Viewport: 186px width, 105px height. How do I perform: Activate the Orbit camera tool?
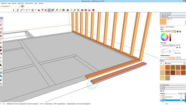[x=68, y=10]
